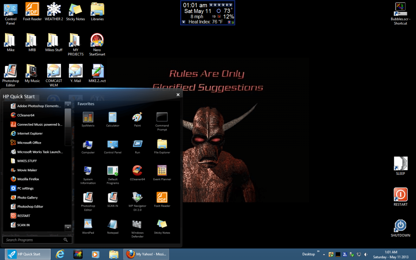Select Microsoft Works Task Launcher entry
416x260 pixels.
coord(37,152)
